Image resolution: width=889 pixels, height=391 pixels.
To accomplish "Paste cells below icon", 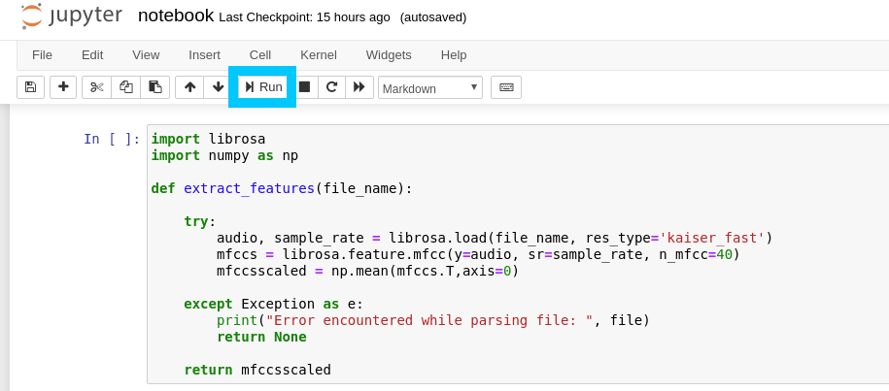I will click(x=155, y=87).
